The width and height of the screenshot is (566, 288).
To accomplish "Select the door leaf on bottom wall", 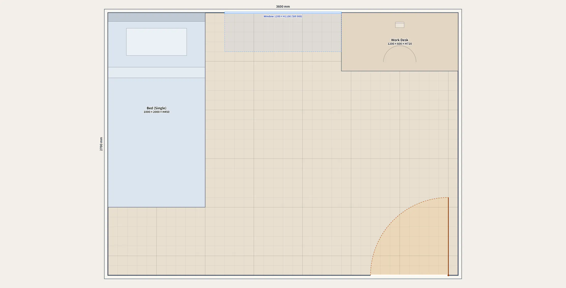I will coord(448,236).
